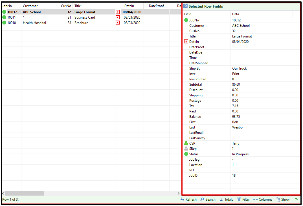Show Totals using the sigma button
The image size is (303, 206).
[227, 200]
